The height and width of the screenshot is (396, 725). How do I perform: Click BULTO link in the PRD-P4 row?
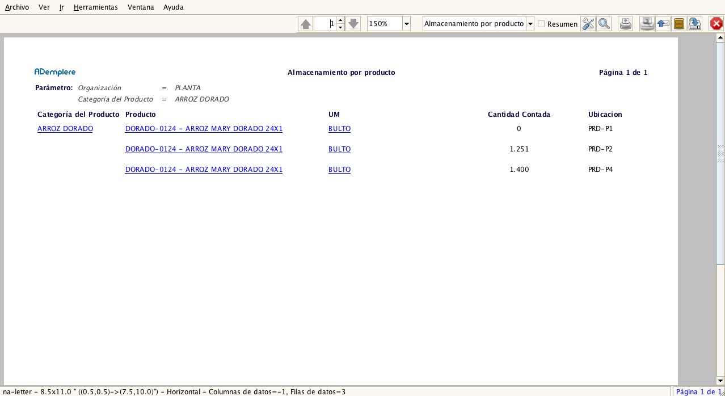339,170
